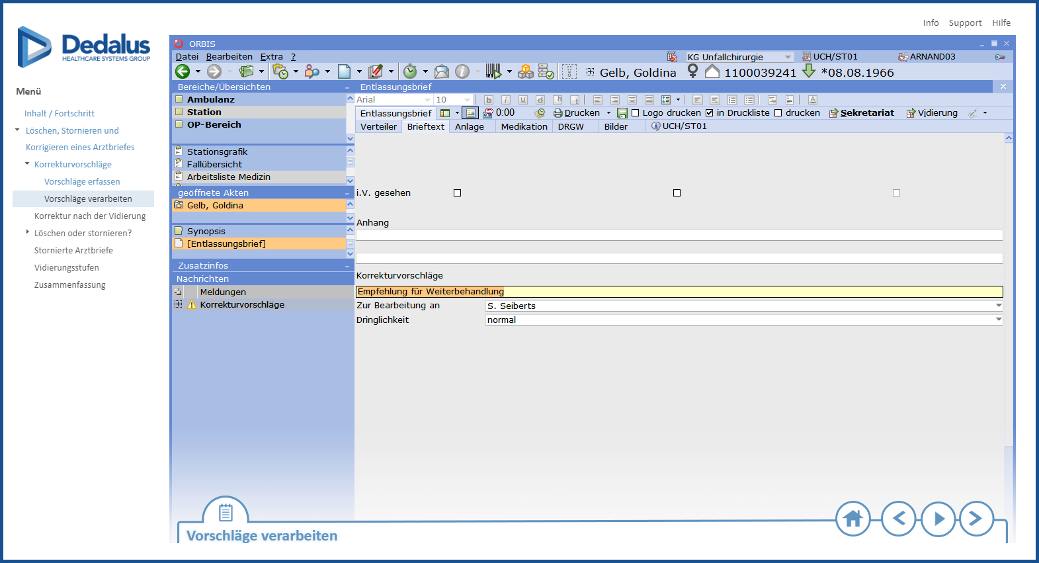This screenshot has width=1039, height=563.
Task: Enable the Logo drucken checkbox
Action: 636,113
